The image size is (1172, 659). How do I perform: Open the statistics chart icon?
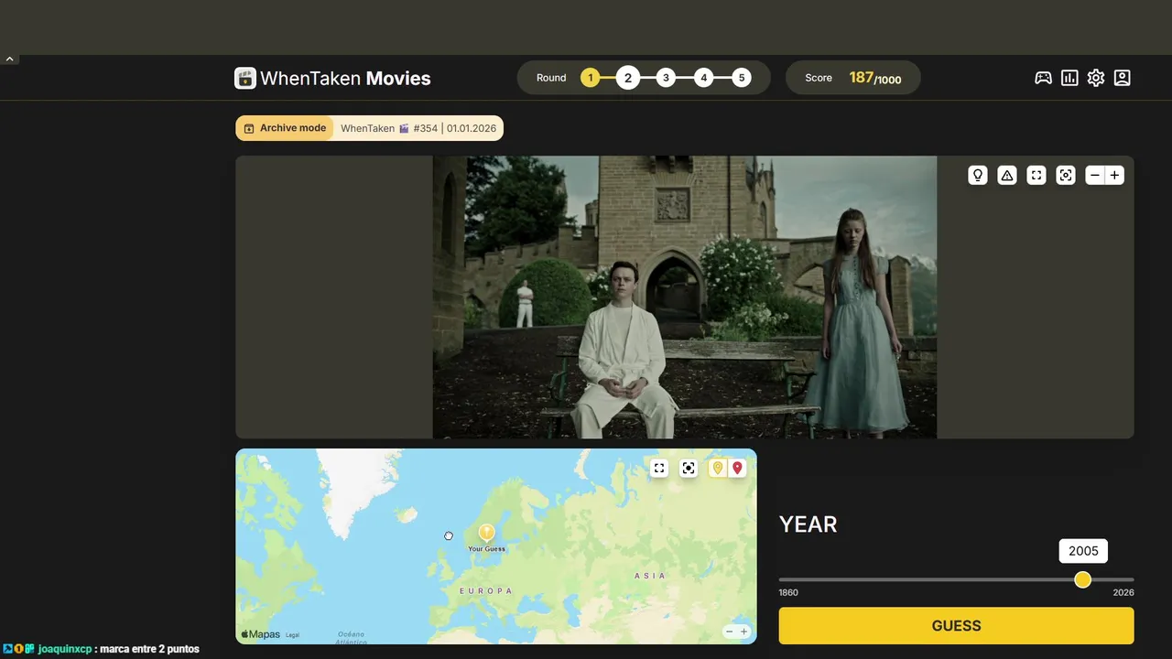tap(1069, 78)
